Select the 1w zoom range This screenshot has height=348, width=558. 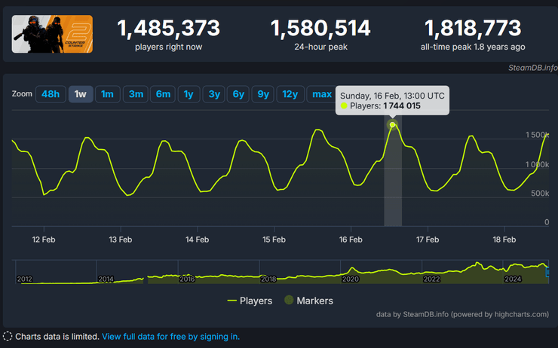81,94
